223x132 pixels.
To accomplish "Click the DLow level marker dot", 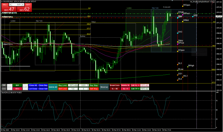I will pyautogui.click(x=178, y=70).
